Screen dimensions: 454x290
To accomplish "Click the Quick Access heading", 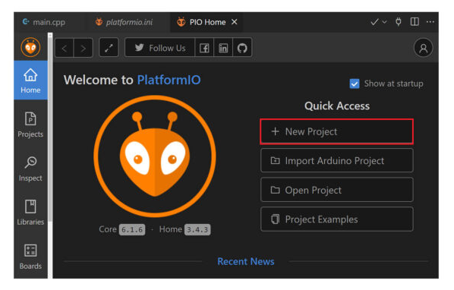I will click(337, 106).
